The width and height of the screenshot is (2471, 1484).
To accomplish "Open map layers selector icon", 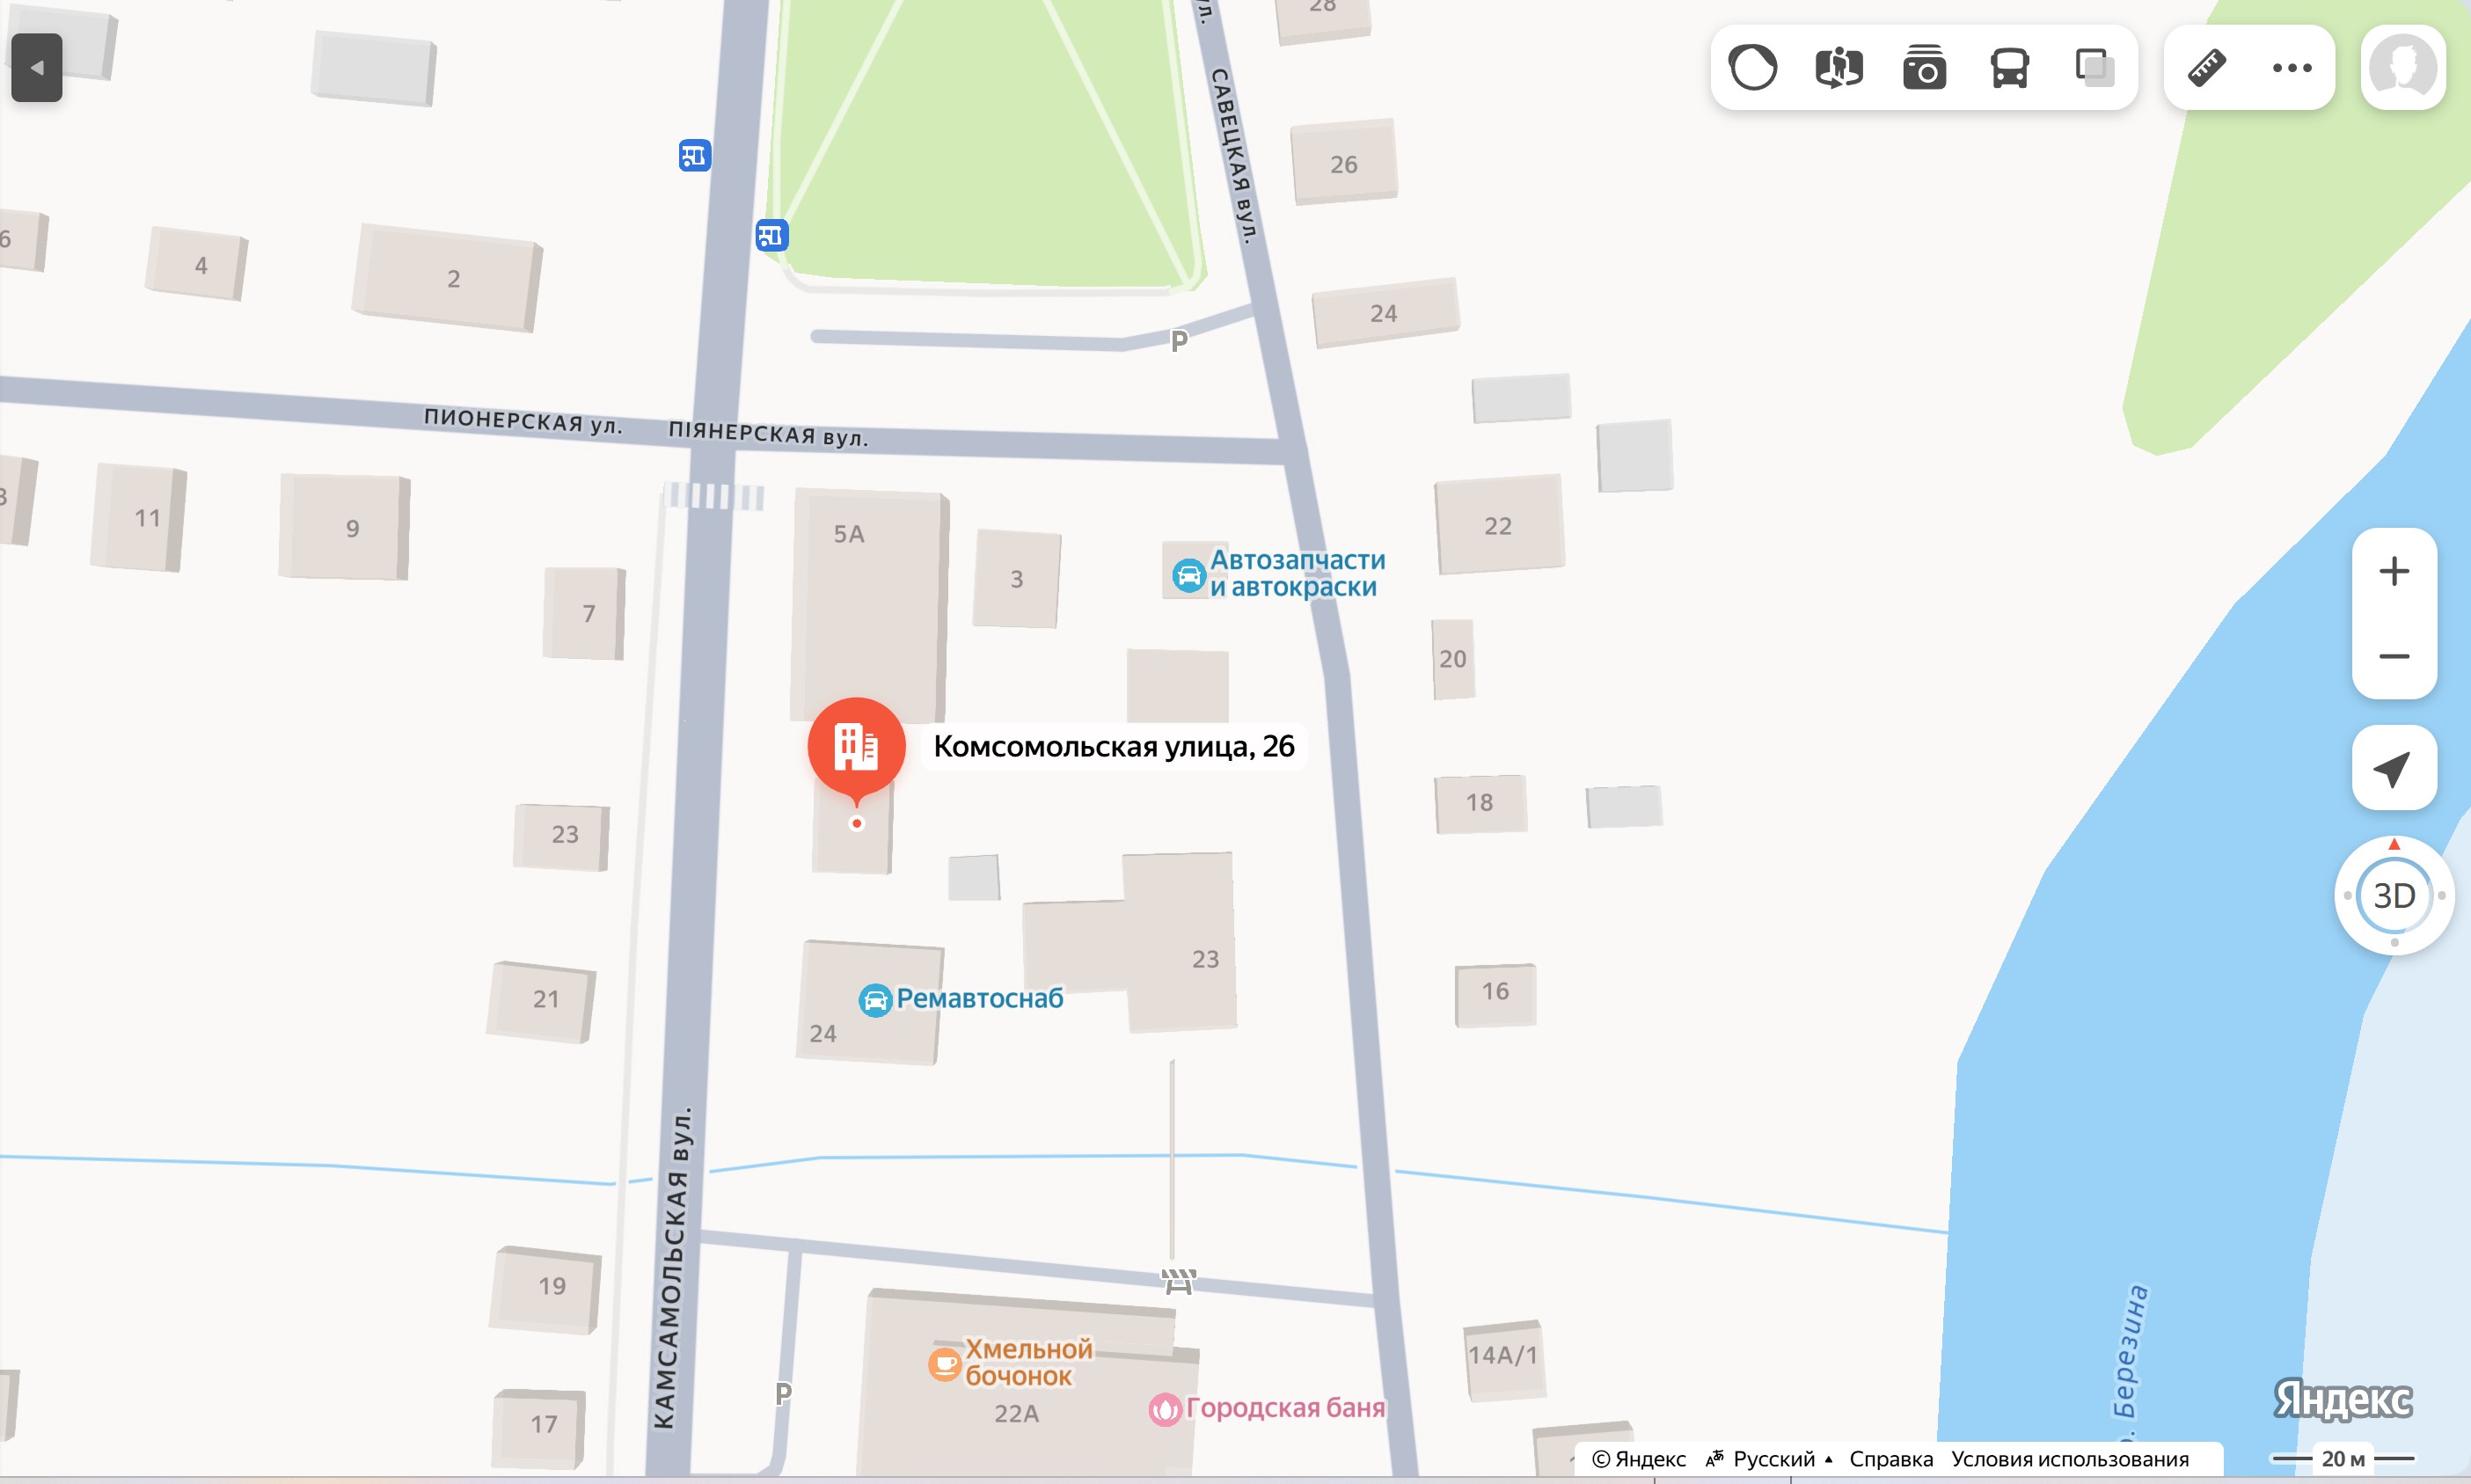I will (2094, 68).
